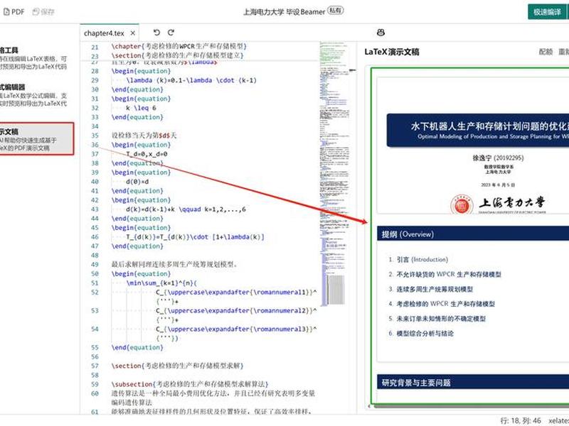Click overview item 5. 未来订单未知情形的不确定模型
Screen dimensions: 569x426
pyautogui.click(x=437, y=319)
